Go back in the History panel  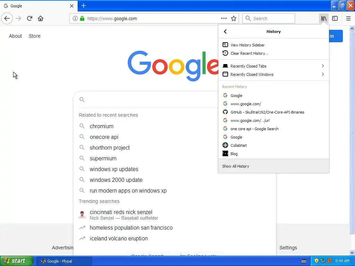click(x=225, y=32)
